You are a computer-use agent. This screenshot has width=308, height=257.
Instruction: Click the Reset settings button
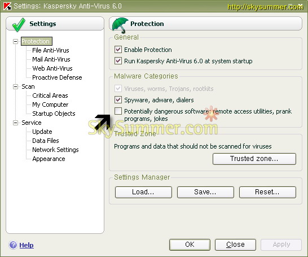[267, 192]
